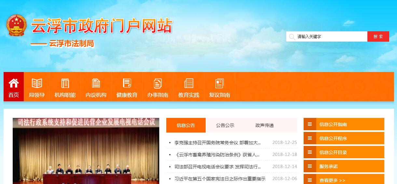The image size is (397, 184).
Task: Open 查看更多 >> link
Action: 332,180
